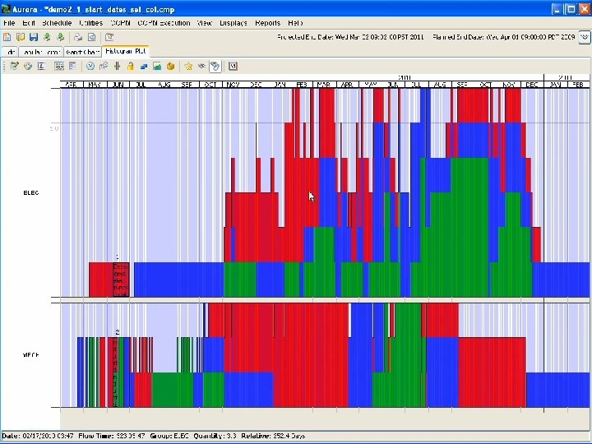Viewport: 592px width, 444px height.
Task: Maximize the Aurora window
Action: [571, 9]
